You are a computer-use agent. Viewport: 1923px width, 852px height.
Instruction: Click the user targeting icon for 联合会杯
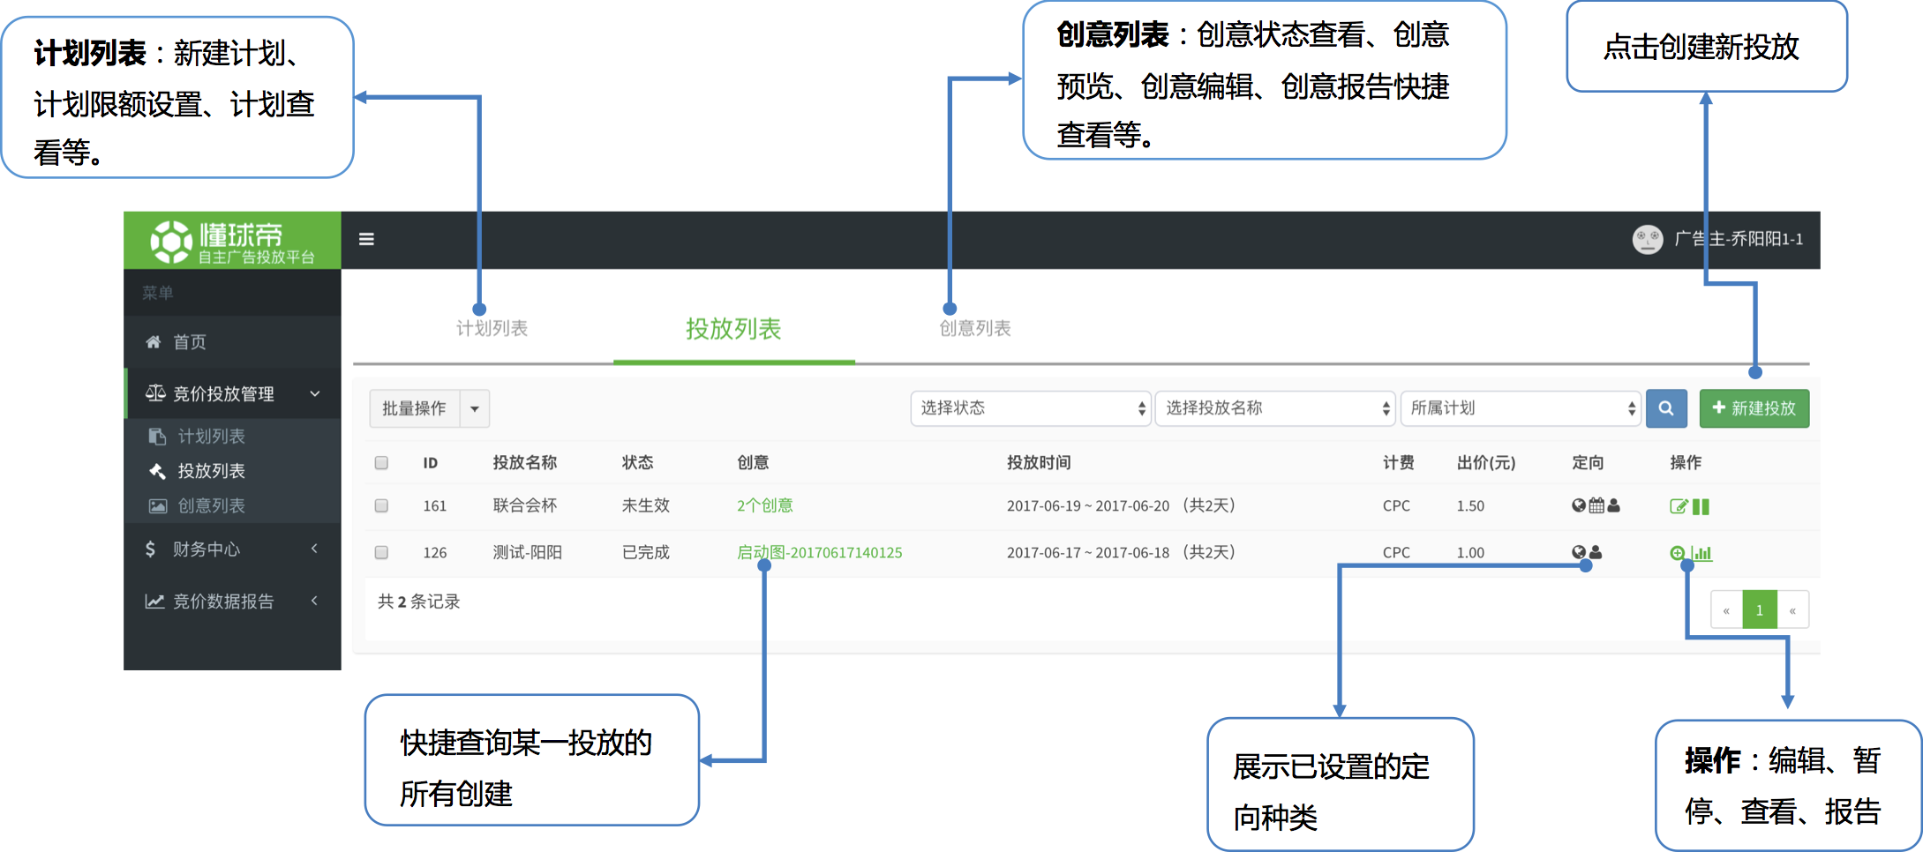tap(1613, 505)
